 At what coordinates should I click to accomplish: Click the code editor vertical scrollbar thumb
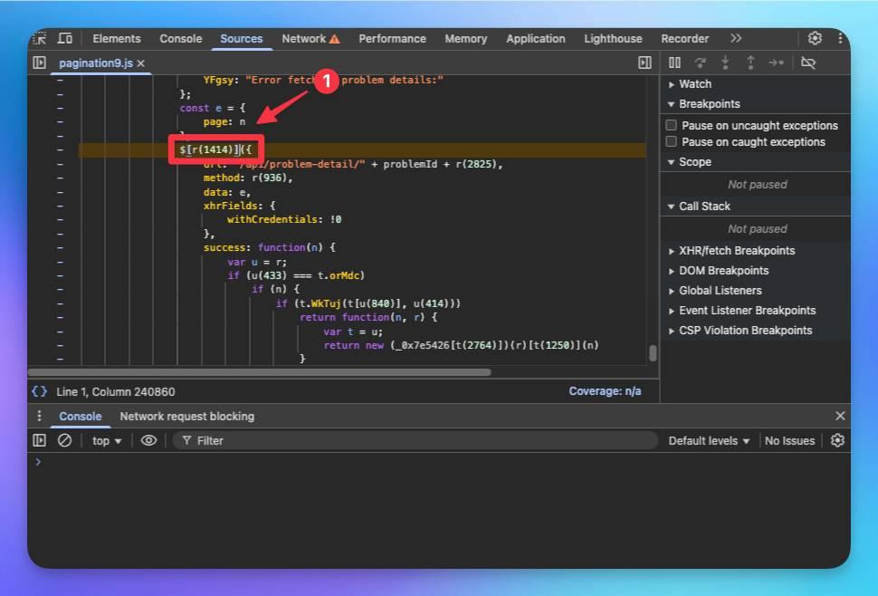(653, 353)
